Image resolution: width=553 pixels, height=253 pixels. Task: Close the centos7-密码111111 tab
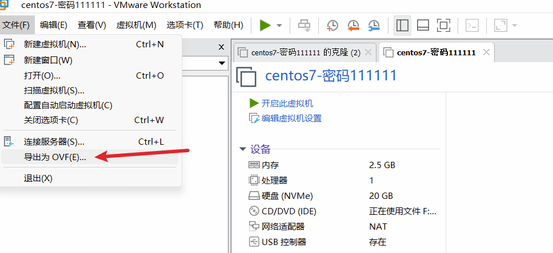point(486,52)
